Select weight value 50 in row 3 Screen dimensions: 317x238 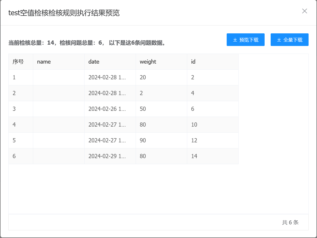(143, 109)
